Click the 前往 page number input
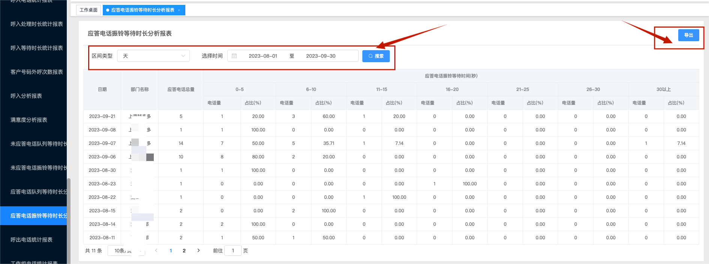Screen dimensions: 709x264 tap(233, 251)
